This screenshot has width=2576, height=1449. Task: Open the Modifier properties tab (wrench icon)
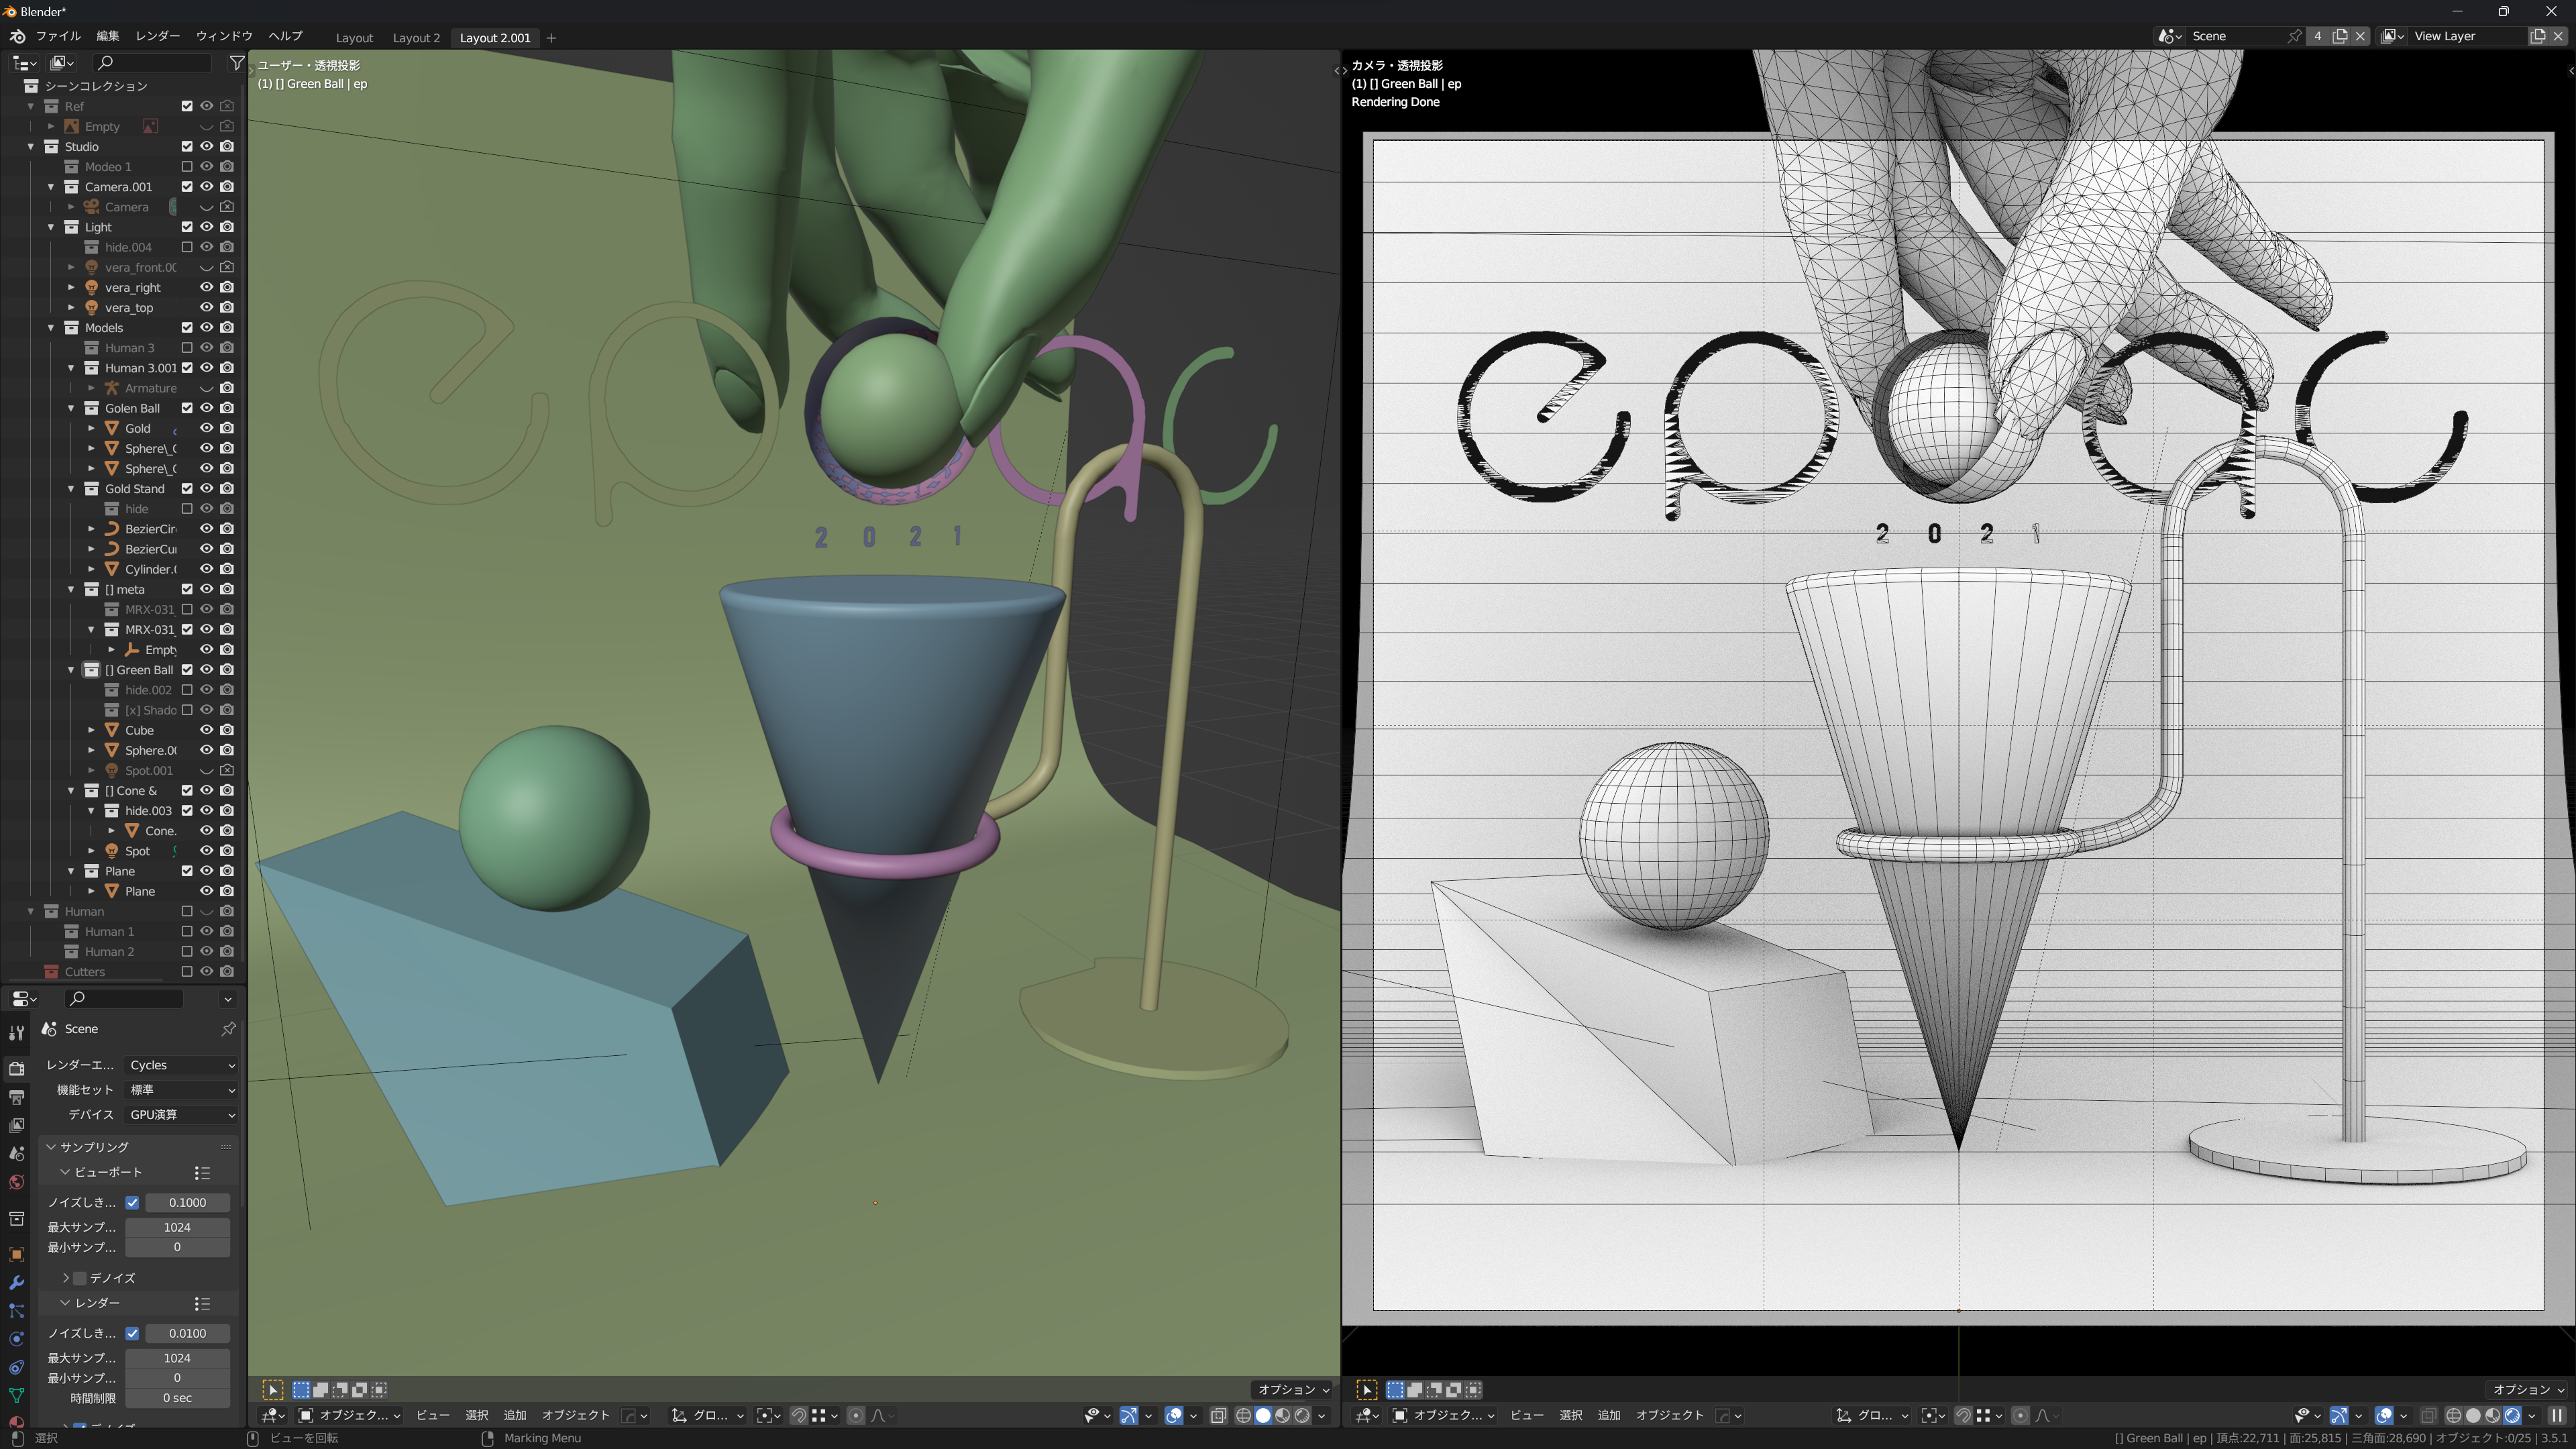click(16, 1283)
